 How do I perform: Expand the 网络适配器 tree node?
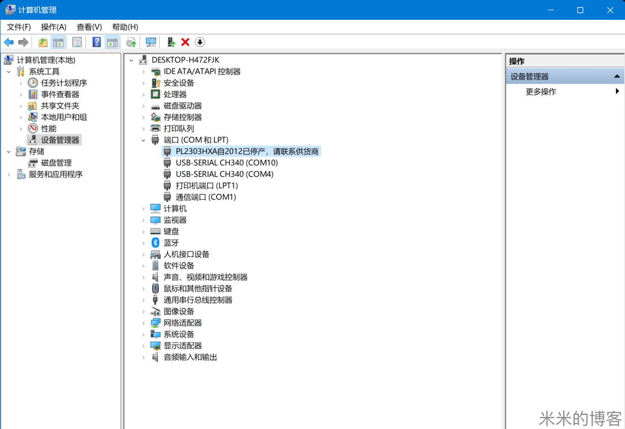pos(143,322)
